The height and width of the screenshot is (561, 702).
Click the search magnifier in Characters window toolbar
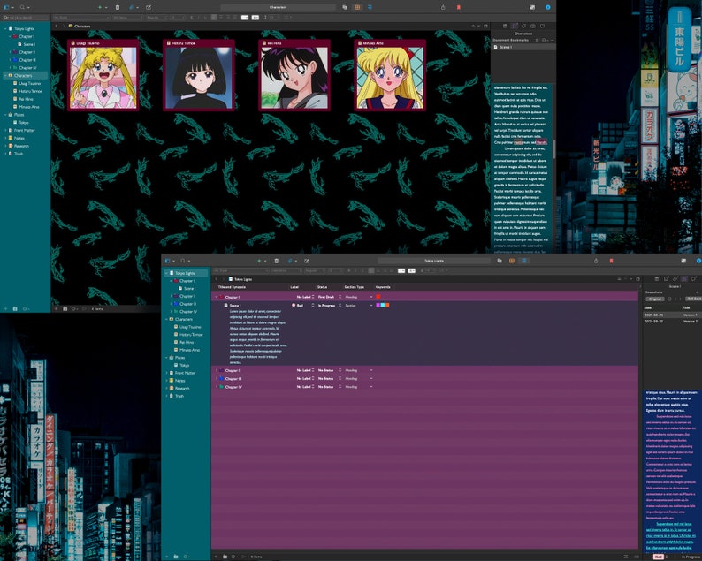coord(22,7)
